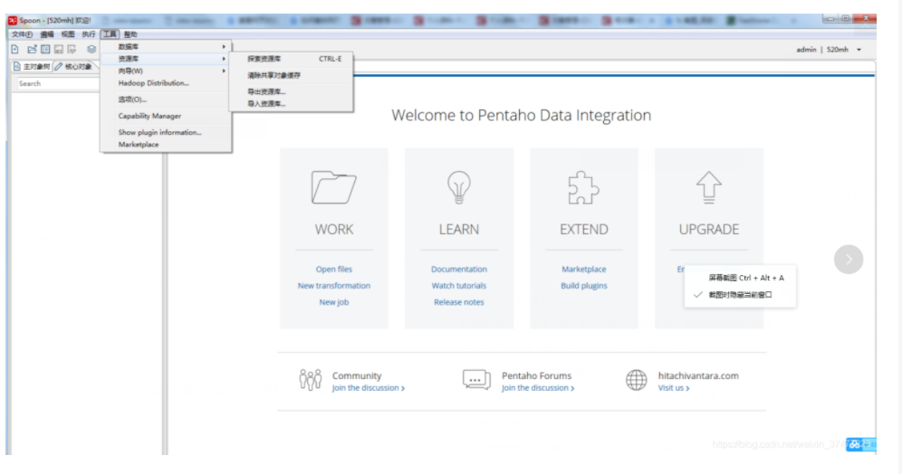Open the Watch tutorials link
The width and height of the screenshot is (902, 474).
458,286
